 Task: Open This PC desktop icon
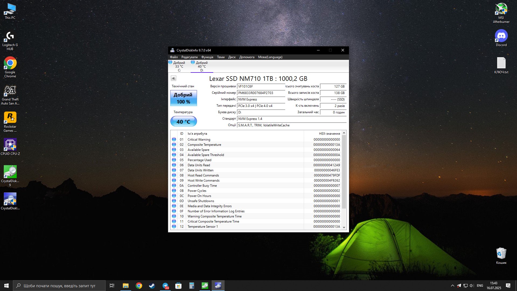pyautogui.click(x=10, y=11)
